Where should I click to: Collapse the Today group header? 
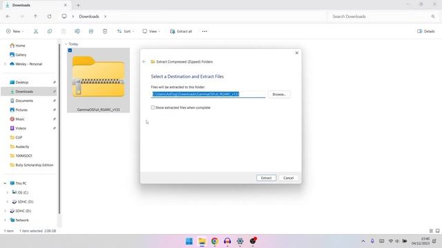(x=66, y=44)
